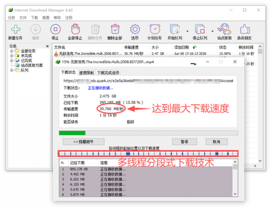Click the Downloaded (已经下载) thread column header

coord(84,163)
